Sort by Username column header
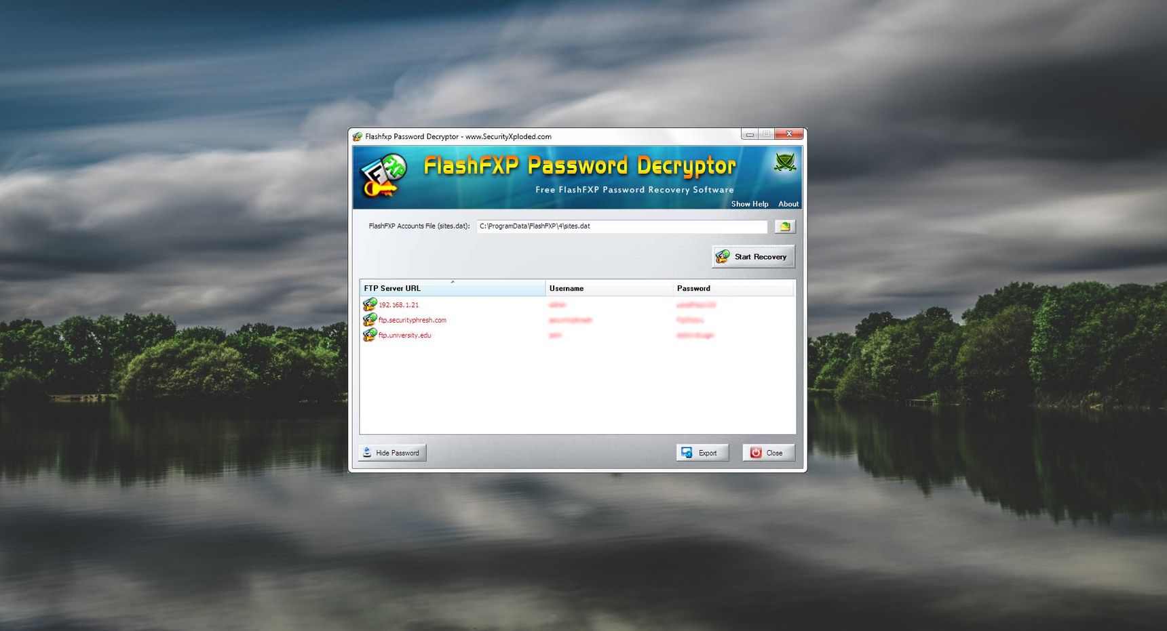 tap(609, 288)
